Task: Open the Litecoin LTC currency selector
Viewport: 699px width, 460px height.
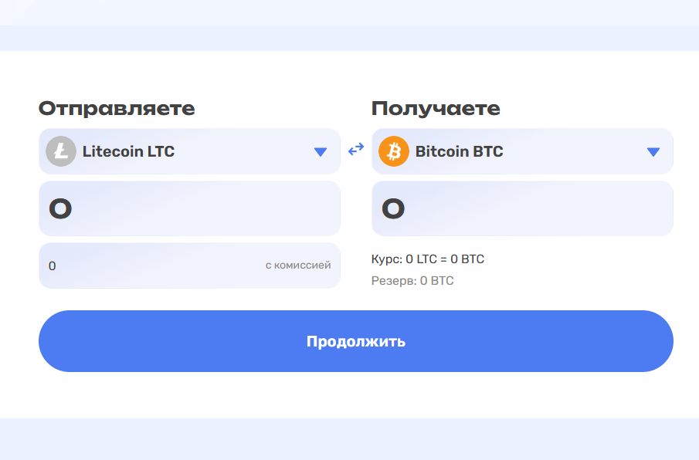Action: pos(189,151)
